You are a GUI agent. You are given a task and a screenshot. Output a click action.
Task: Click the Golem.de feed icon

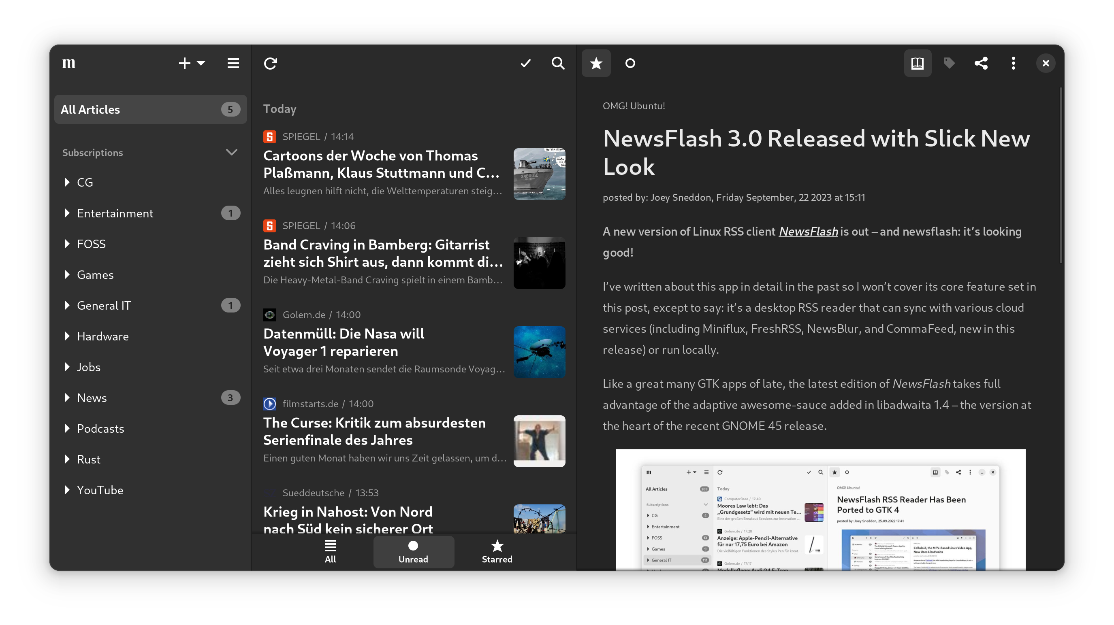pyautogui.click(x=269, y=315)
